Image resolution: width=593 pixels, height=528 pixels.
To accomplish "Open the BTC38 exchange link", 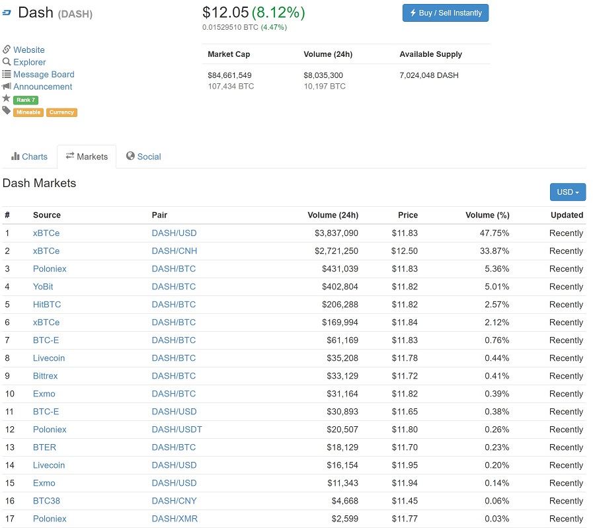I will tap(46, 501).
